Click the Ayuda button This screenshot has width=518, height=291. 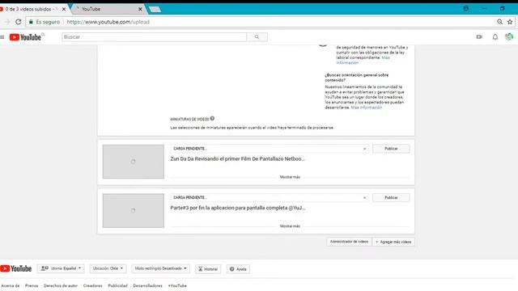pos(238,269)
